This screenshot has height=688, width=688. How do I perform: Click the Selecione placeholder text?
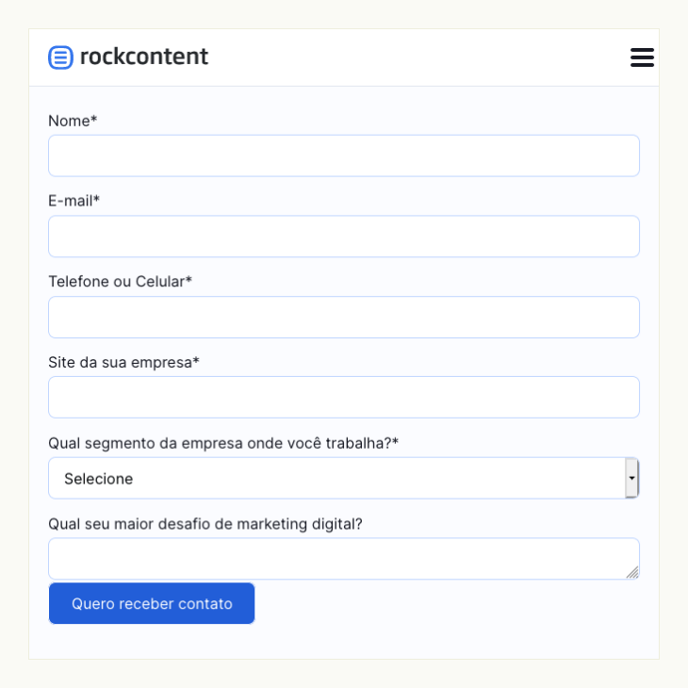tap(98, 479)
